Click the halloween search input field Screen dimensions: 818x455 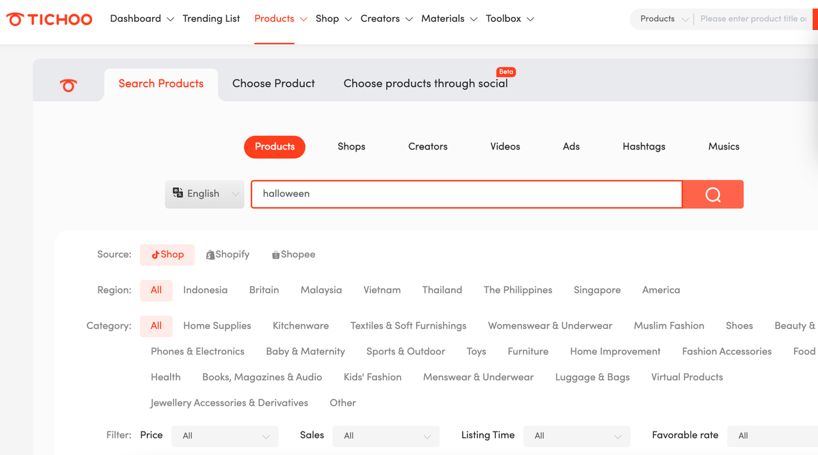tap(467, 194)
